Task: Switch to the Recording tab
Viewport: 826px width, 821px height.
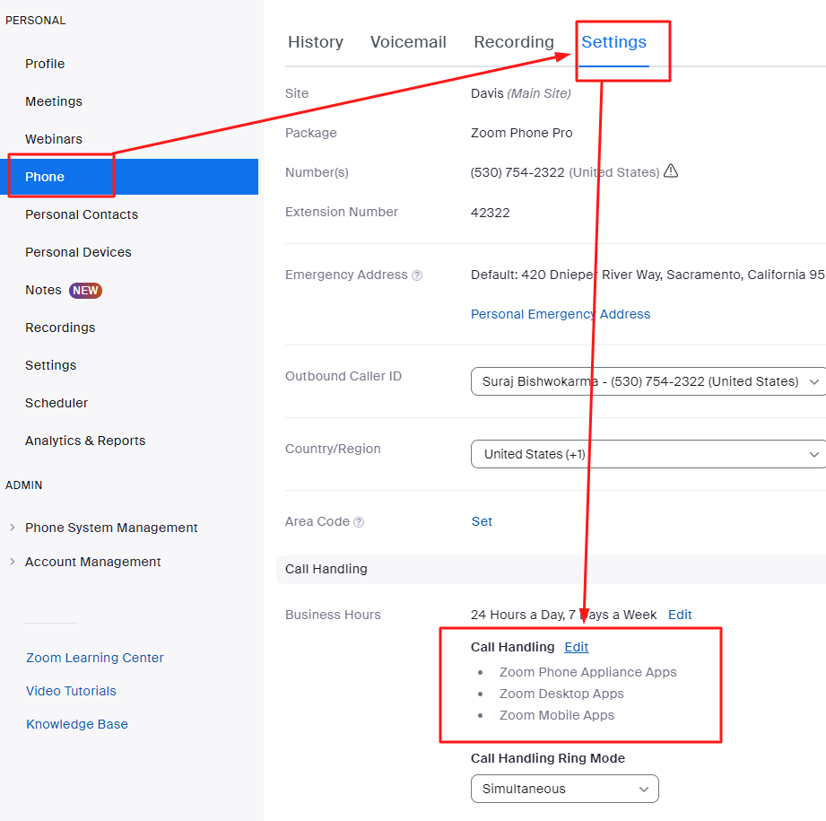Action: point(513,41)
